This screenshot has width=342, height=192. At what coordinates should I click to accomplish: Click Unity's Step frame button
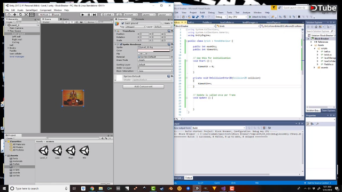tap(94, 14)
